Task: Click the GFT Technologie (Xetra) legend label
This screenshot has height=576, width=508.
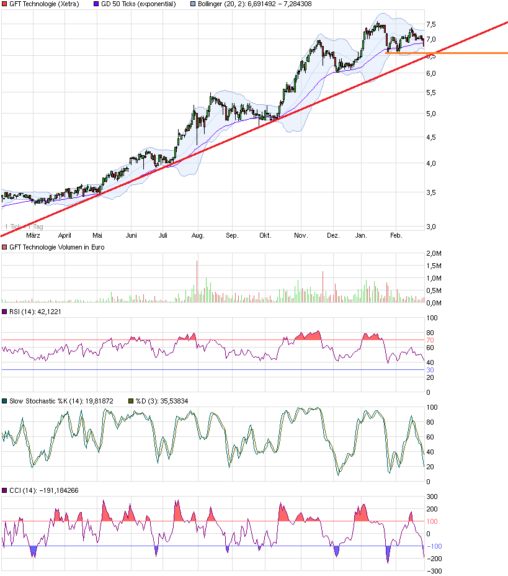Action: (x=44, y=4)
